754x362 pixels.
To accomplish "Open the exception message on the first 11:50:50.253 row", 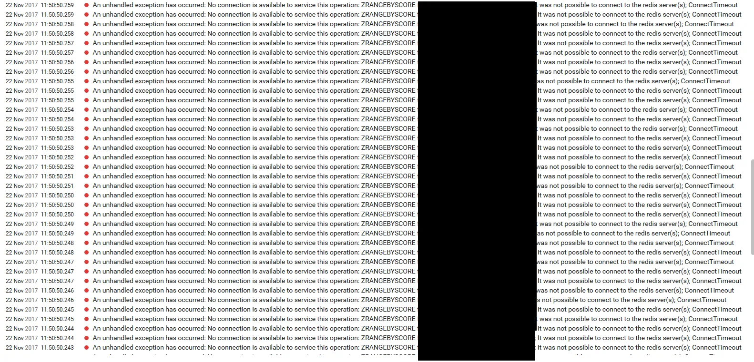I will point(254,129).
